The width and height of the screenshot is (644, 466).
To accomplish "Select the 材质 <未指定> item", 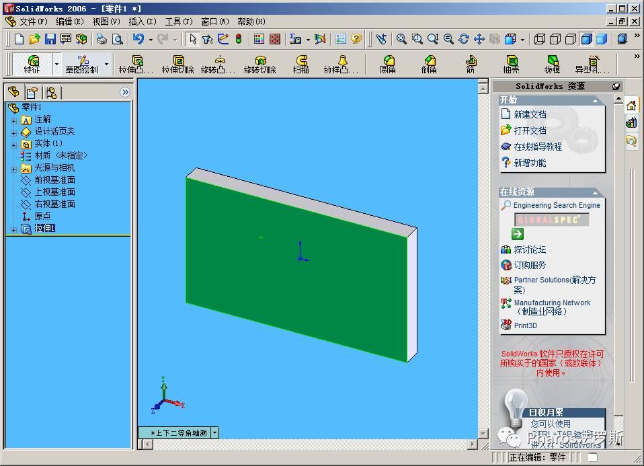I will click(61, 156).
